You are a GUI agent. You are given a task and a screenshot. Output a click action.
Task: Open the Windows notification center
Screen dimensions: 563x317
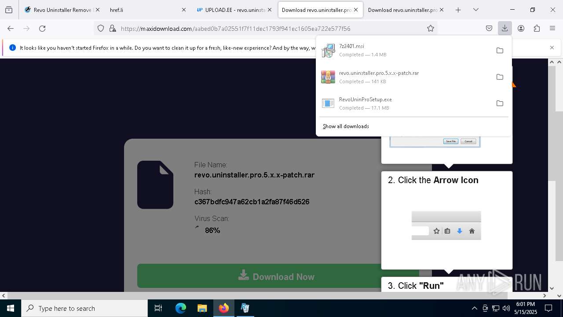point(549,308)
